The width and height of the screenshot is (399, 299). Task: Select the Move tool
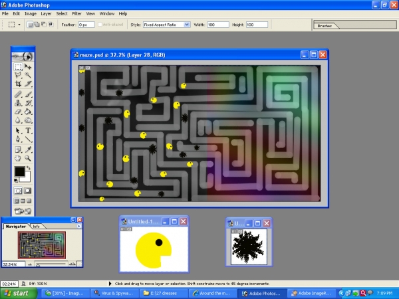tap(28, 66)
